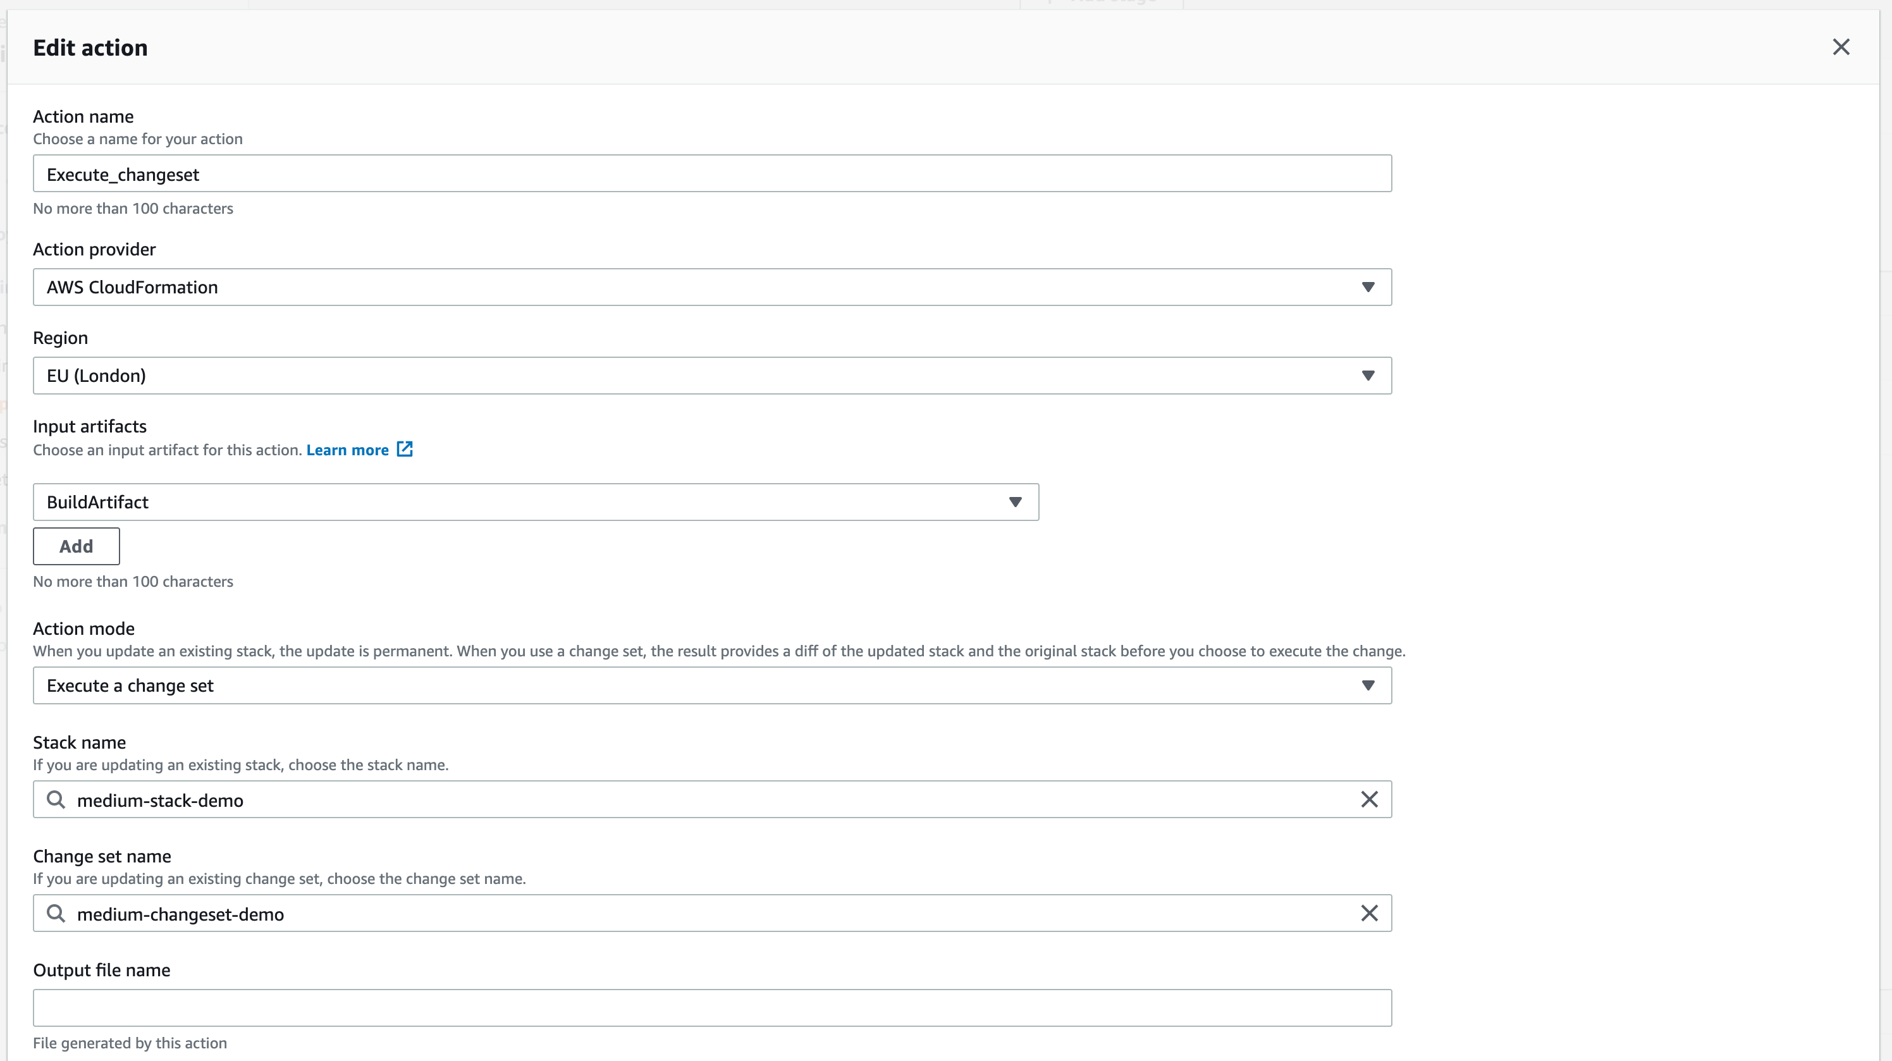Click the external link icon beside Learn more
This screenshot has height=1061, width=1892.
coord(405,450)
